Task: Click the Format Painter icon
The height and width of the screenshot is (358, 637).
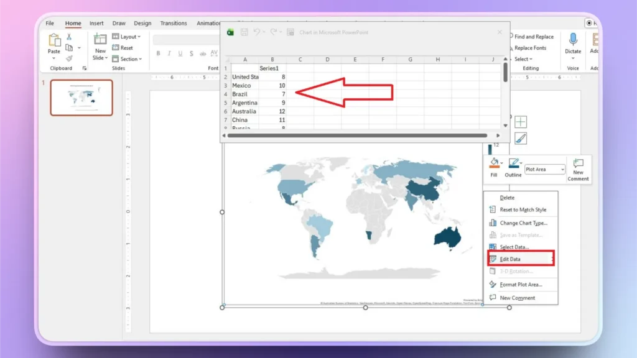Action: 70,58
